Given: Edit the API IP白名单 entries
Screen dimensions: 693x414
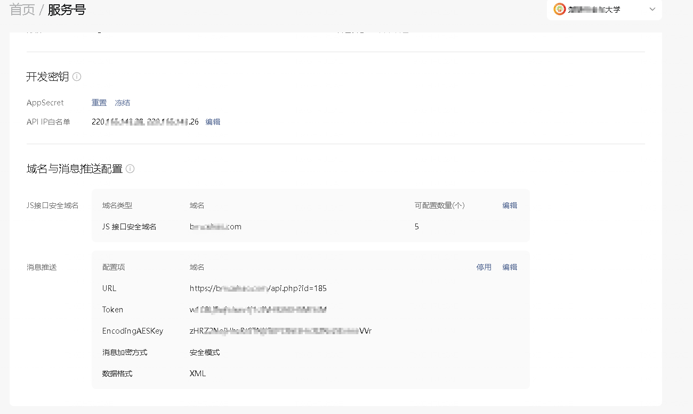Looking at the screenshot, I should pyautogui.click(x=213, y=122).
